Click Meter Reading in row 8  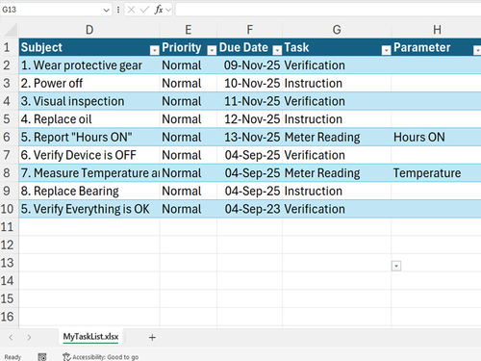pyautogui.click(x=337, y=173)
